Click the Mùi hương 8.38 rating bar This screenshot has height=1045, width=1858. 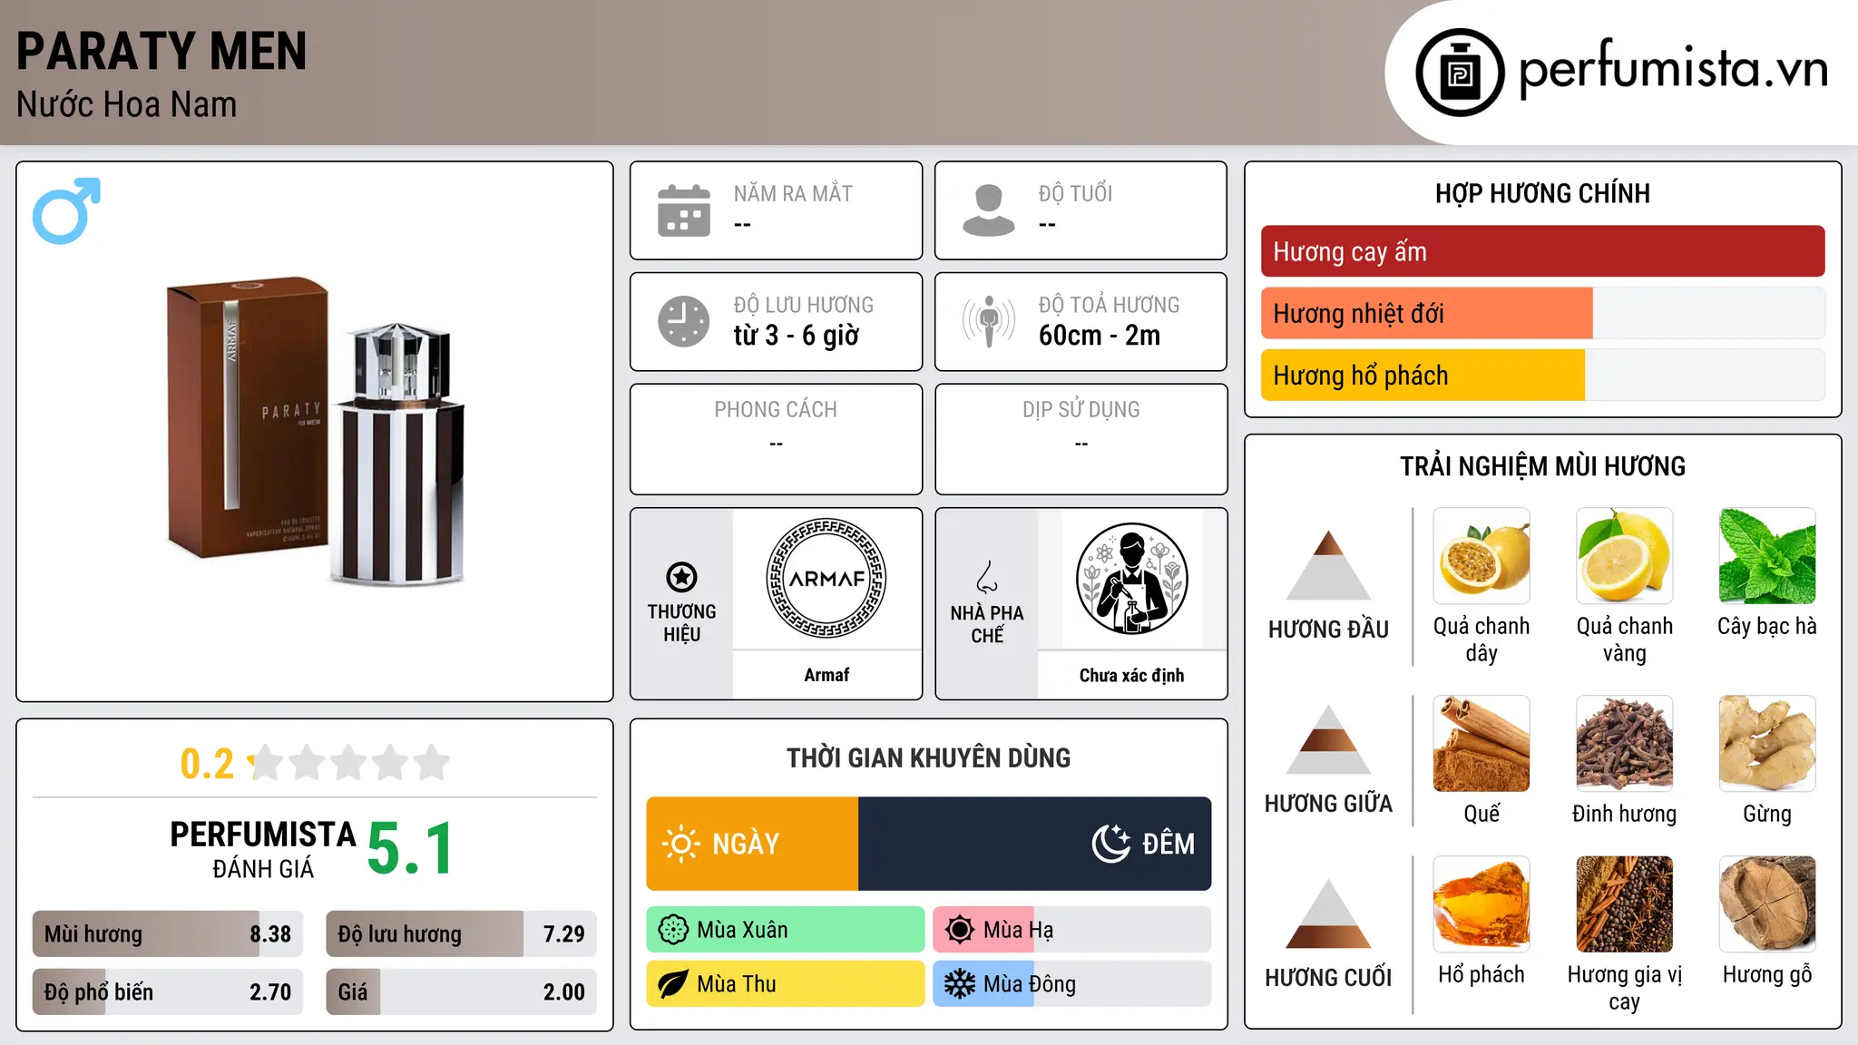click(168, 933)
